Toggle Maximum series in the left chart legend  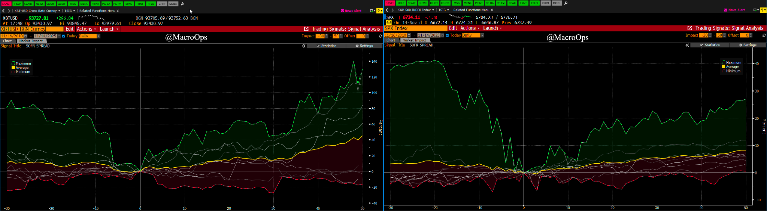(13, 63)
